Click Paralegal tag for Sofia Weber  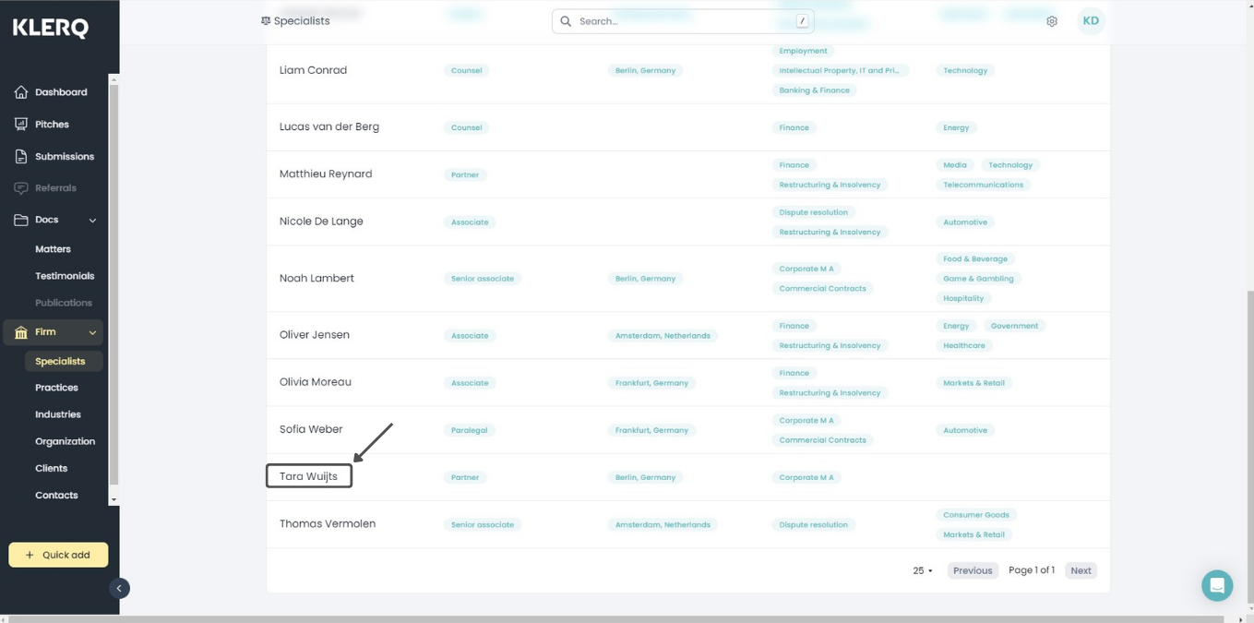[x=469, y=430]
